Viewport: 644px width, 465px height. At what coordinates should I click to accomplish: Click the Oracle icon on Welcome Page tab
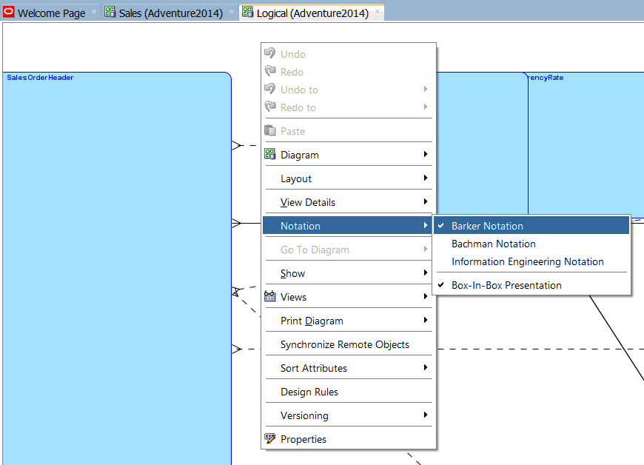[10, 12]
